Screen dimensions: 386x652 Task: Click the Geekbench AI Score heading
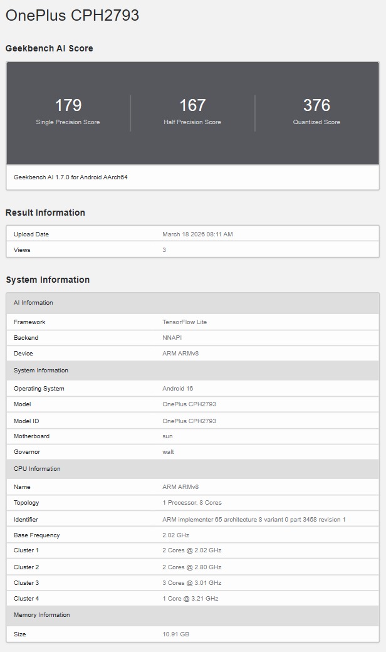click(x=49, y=48)
